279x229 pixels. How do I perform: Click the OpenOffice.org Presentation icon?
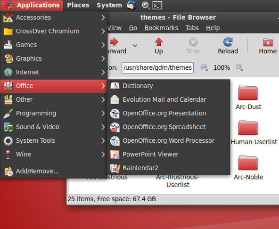[115, 114]
